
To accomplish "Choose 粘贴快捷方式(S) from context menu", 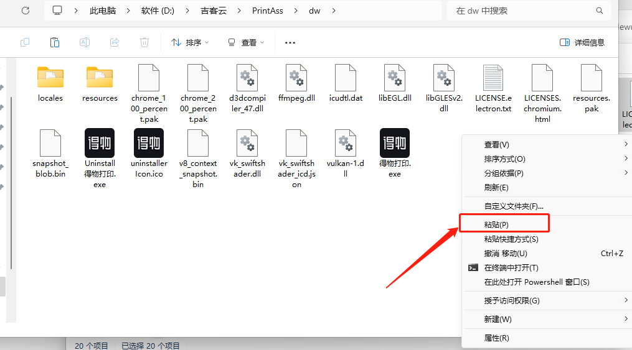I will (547, 239).
